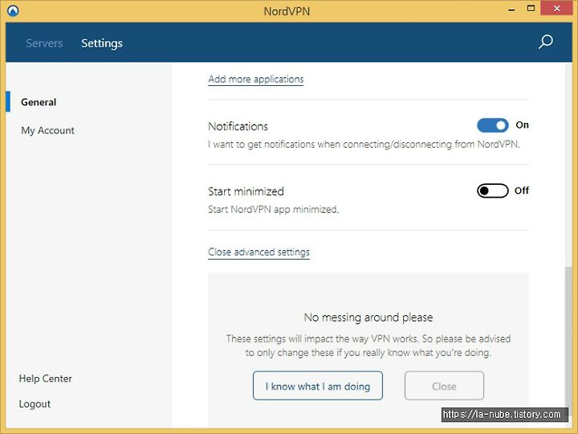This screenshot has width=578, height=434.
Task: Maximize the NordVPN window
Action: 531,9
